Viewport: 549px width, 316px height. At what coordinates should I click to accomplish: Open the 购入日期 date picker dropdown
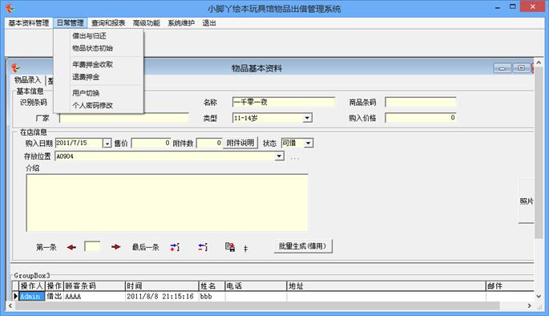pyautogui.click(x=107, y=143)
